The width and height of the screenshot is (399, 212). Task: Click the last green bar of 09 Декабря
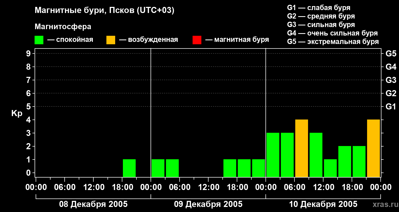259,168
